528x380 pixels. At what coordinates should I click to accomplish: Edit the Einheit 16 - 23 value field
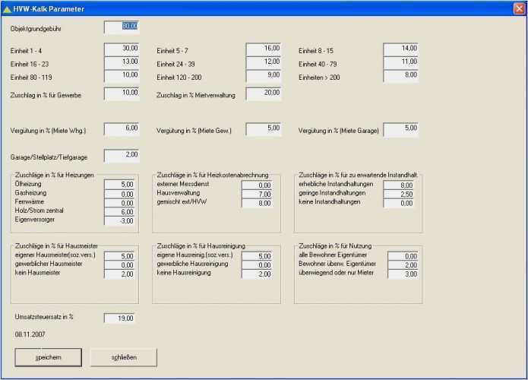click(122, 62)
